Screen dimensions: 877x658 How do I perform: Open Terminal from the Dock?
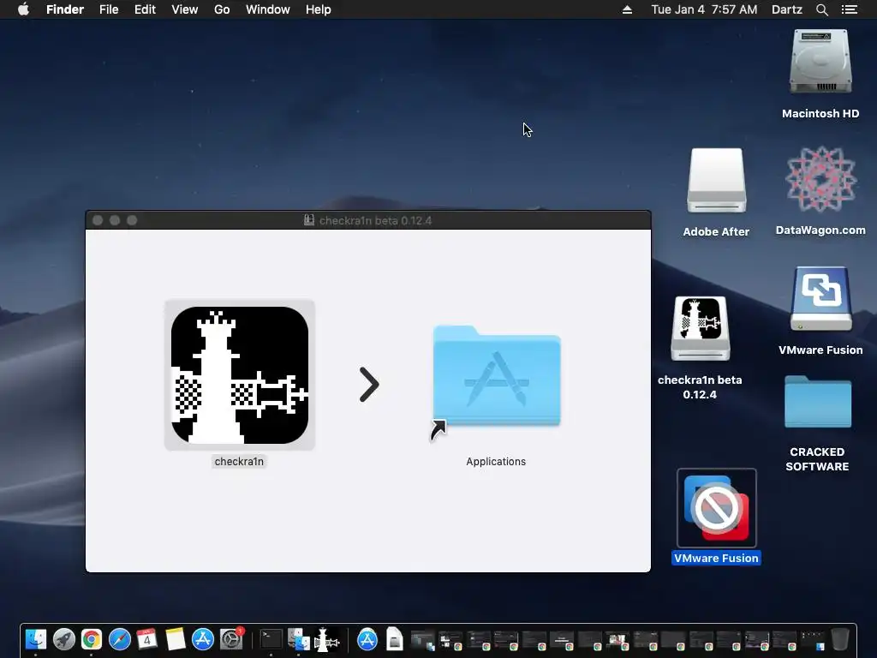[271, 639]
